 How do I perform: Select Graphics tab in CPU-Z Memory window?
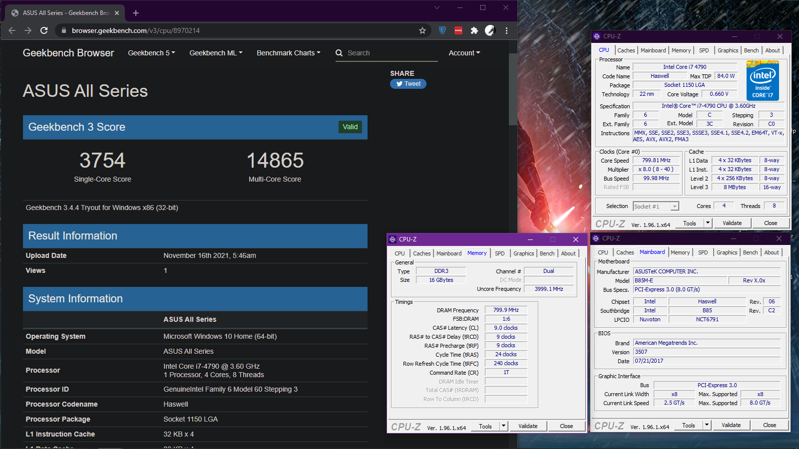coord(523,253)
